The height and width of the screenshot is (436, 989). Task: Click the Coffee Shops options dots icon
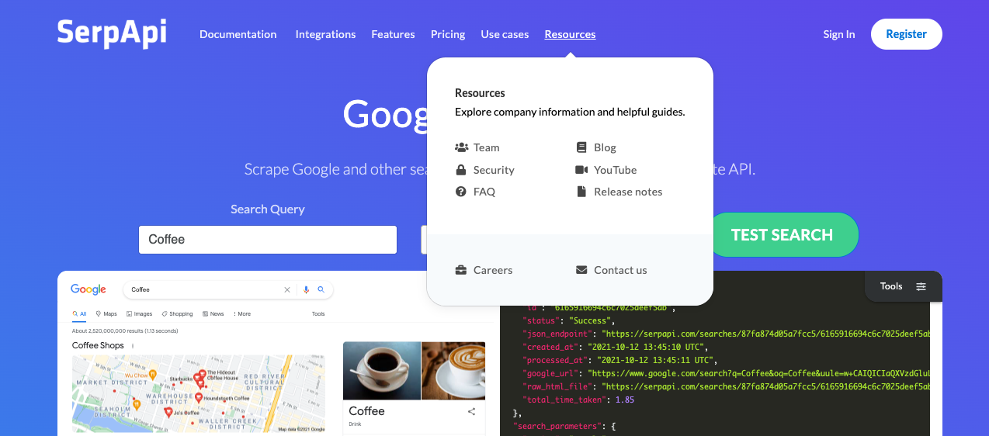pos(133,346)
